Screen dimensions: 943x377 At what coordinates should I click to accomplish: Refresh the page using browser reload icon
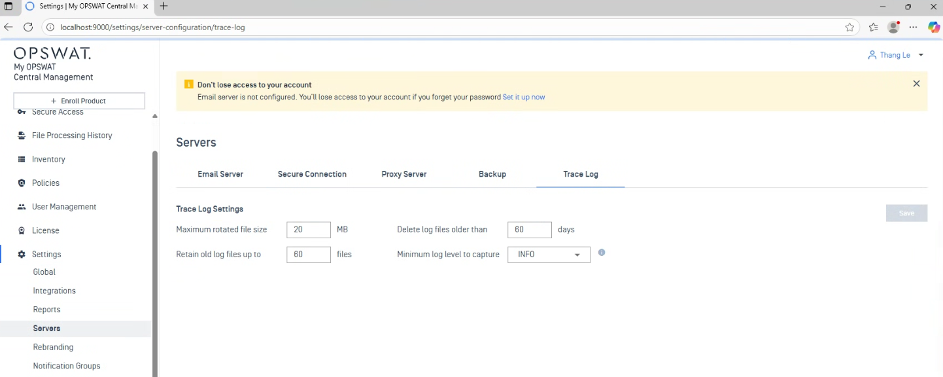(28, 27)
